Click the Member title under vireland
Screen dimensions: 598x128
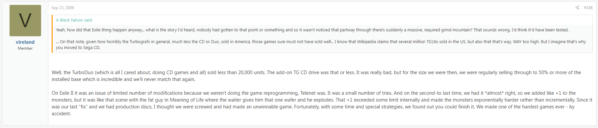click(25, 48)
